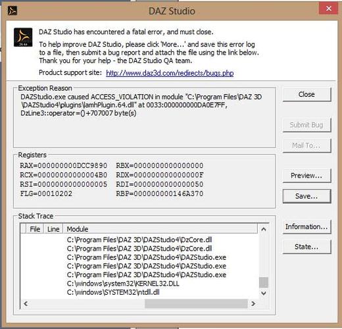Click the horizontal scroll left arrow
342x329 pixels.
[26, 303]
